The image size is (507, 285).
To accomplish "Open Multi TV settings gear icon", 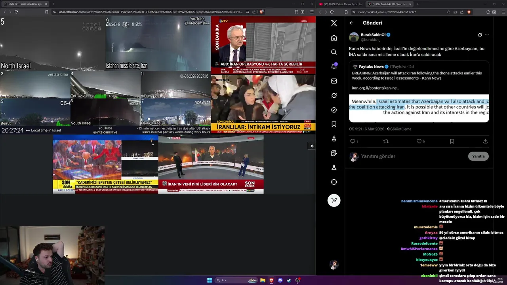I will pos(312,146).
